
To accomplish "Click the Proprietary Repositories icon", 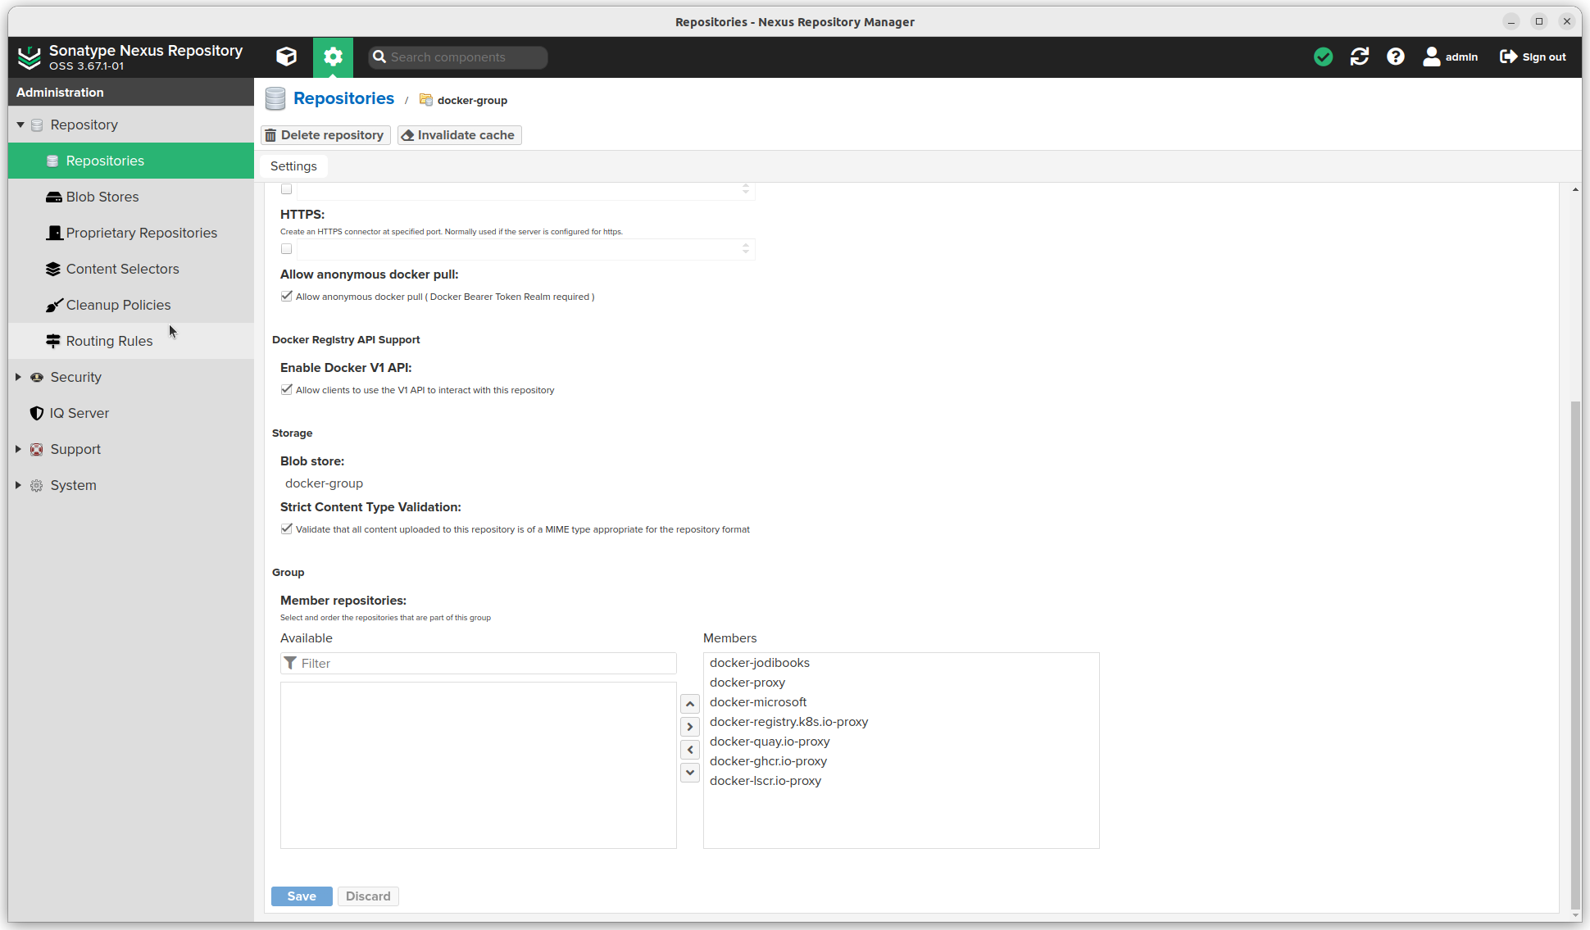I will (54, 233).
